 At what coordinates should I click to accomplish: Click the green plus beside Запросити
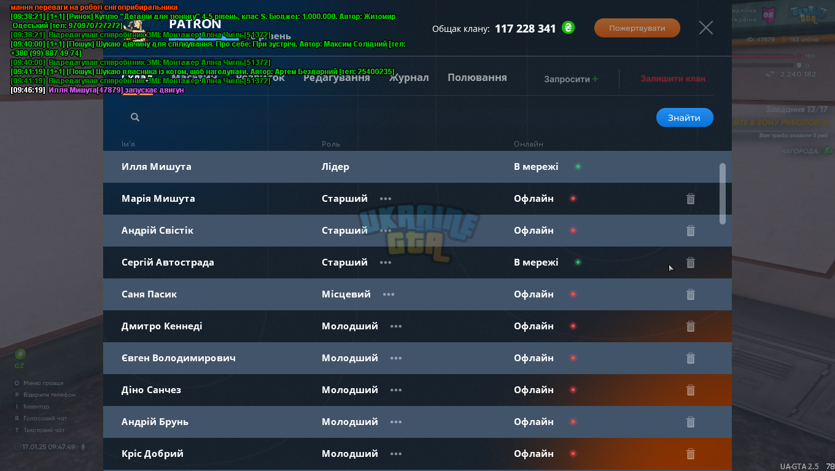596,78
